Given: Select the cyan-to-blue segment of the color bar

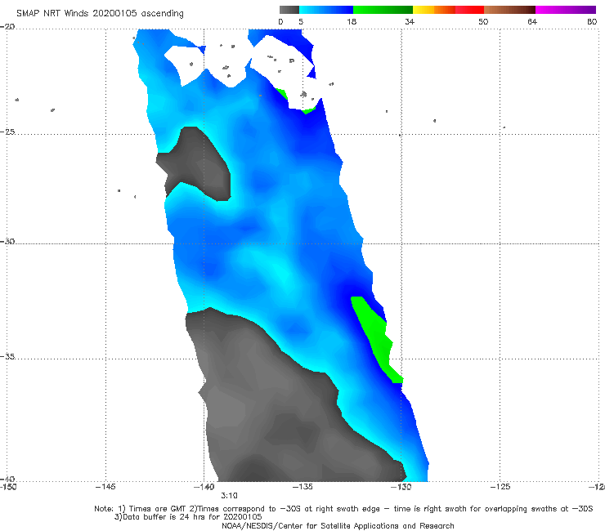Looking at the screenshot, I should point(326,10).
